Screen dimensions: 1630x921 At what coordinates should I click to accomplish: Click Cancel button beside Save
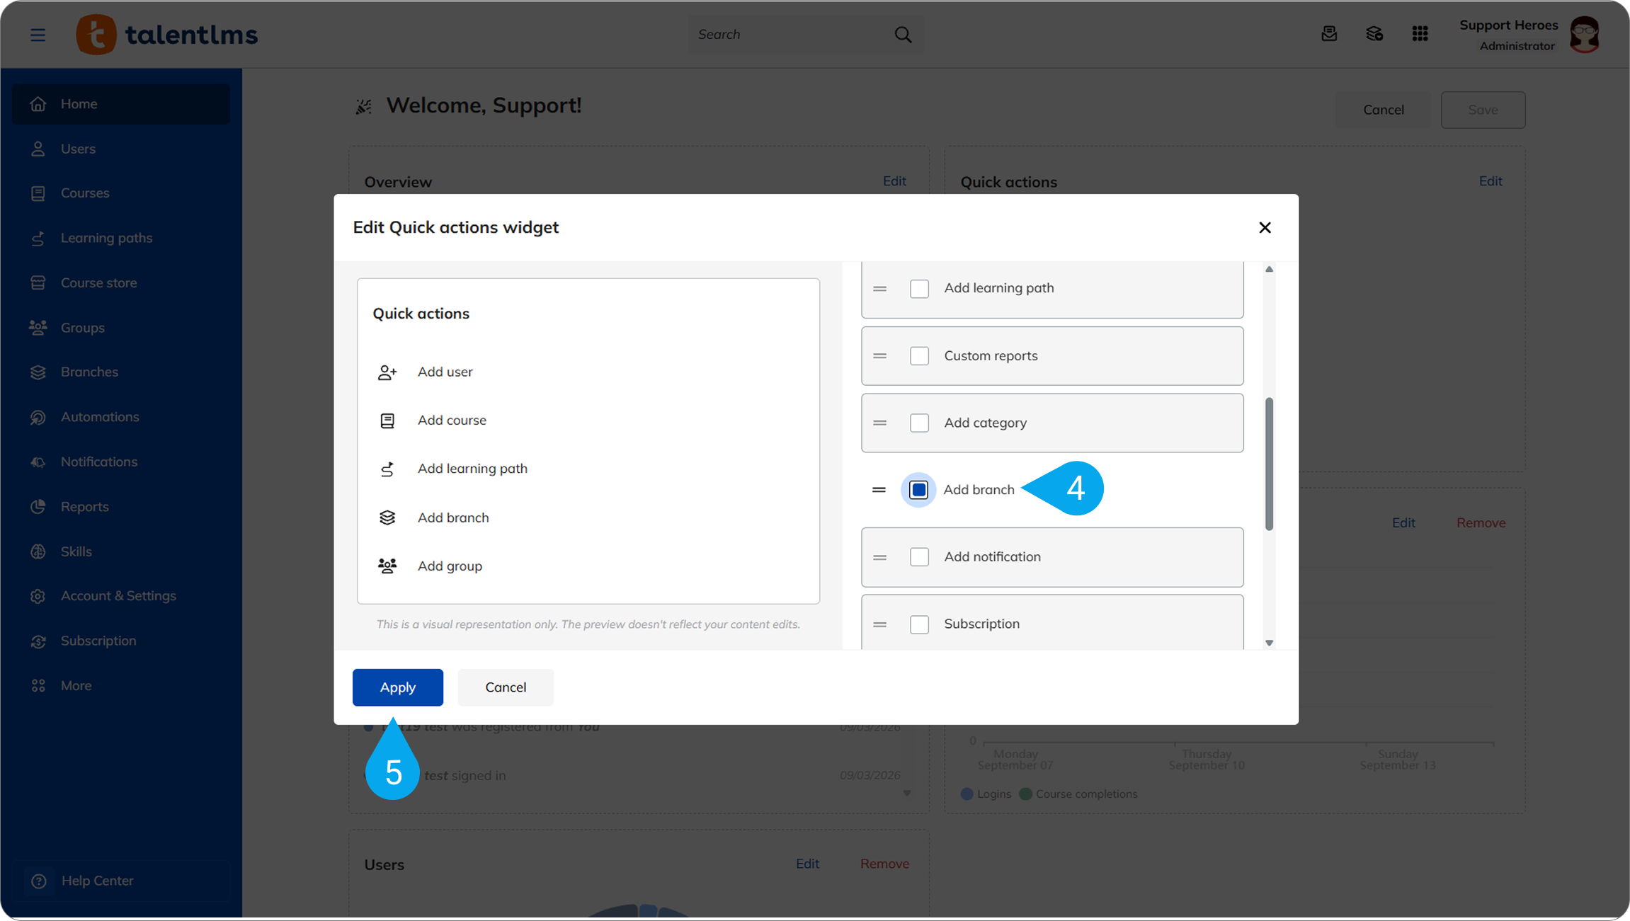click(x=1384, y=110)
